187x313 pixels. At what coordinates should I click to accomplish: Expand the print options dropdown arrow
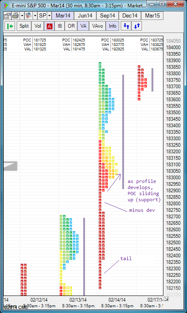click(x=22, y=15)
